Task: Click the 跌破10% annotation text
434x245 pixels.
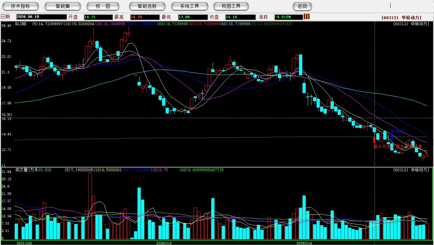Action: pos(399,131)
